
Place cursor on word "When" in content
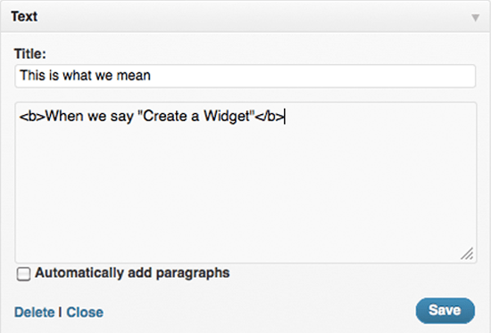click(64, 117)
